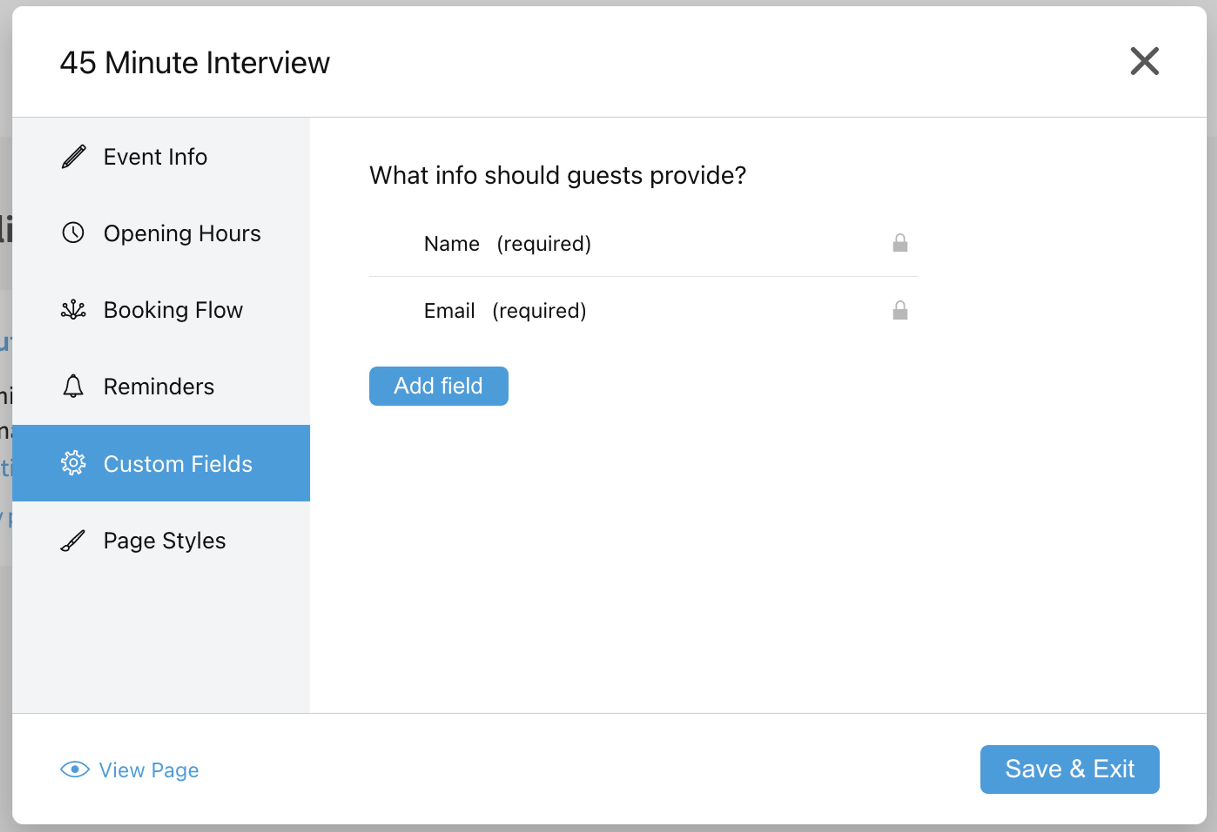This screenshot has height=832, width=1217.
Task: Click the lock icon on Name field
Action: [900, 243]
